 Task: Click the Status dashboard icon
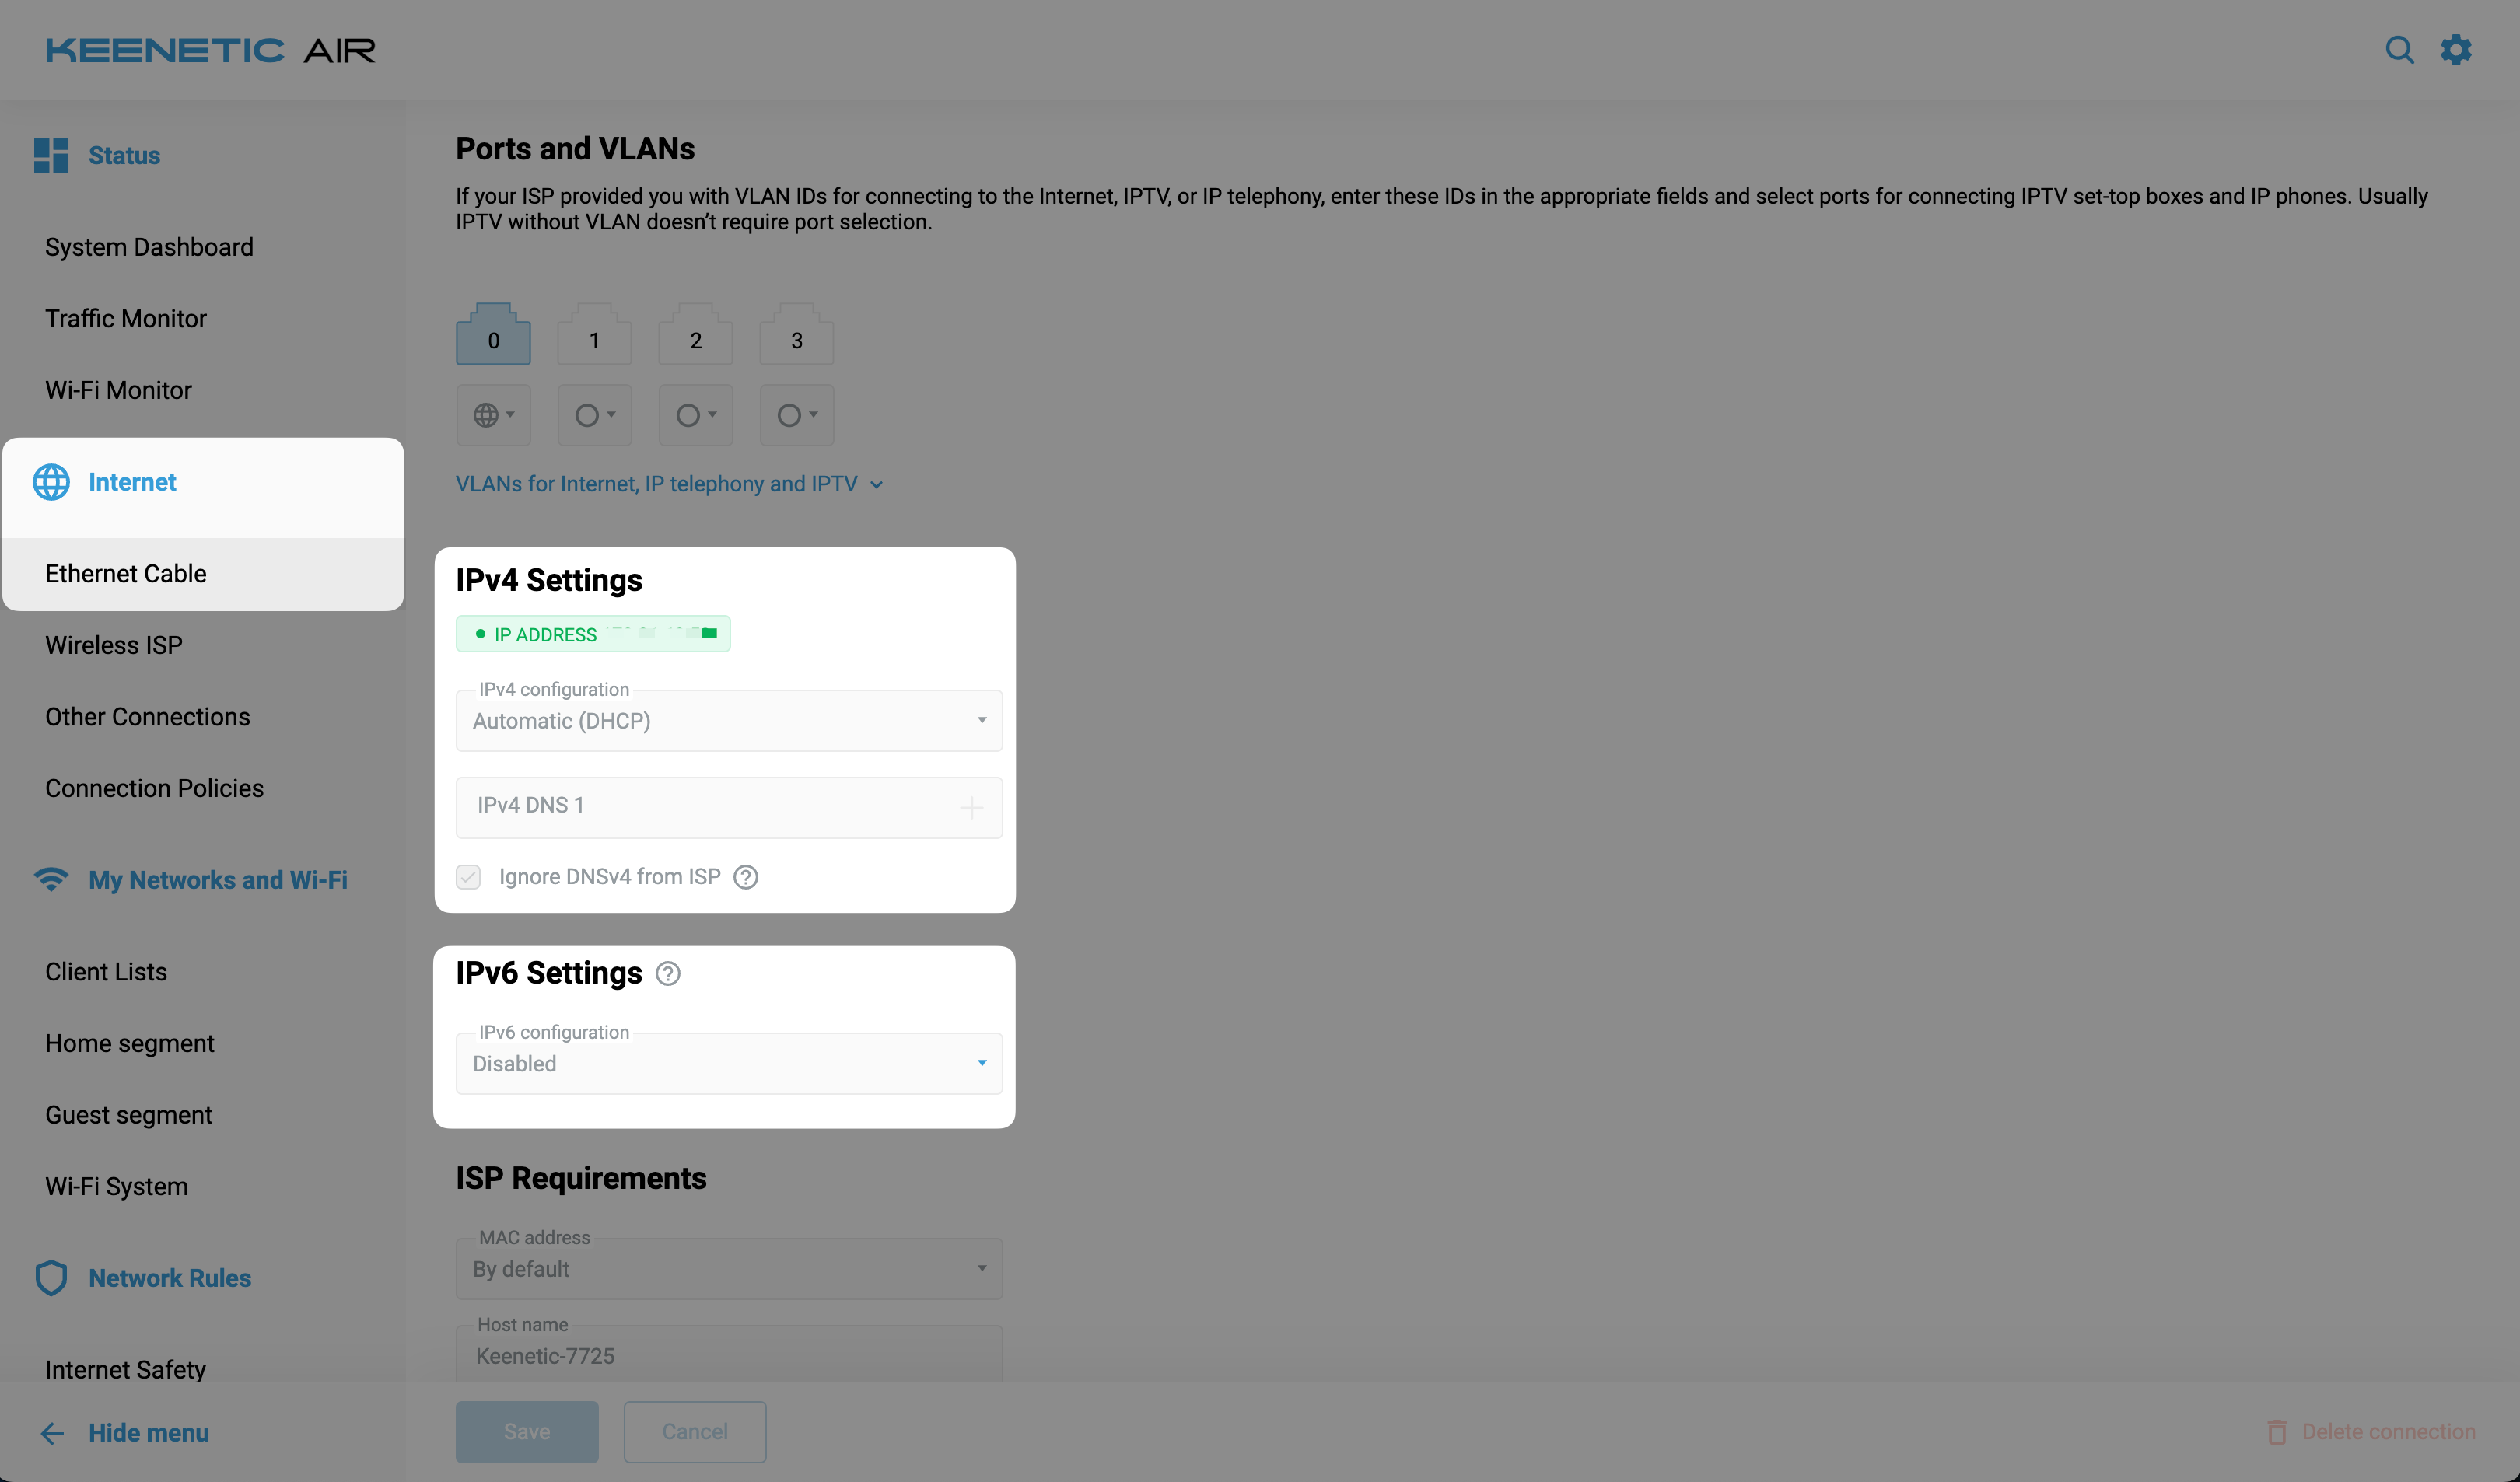pyautogui.click(x=51, y=155)
